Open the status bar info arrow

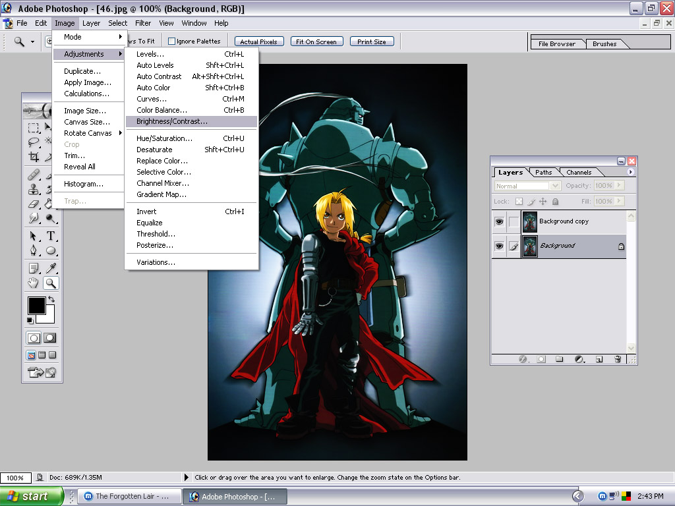coord(187,477)
